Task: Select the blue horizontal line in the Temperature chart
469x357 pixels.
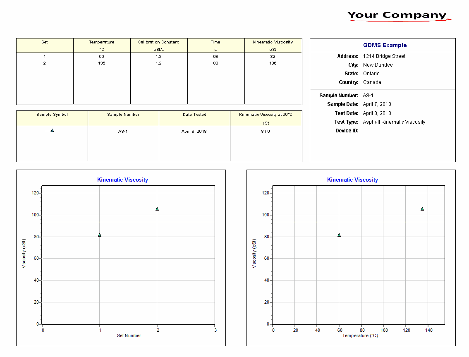Action: point(372,222)
